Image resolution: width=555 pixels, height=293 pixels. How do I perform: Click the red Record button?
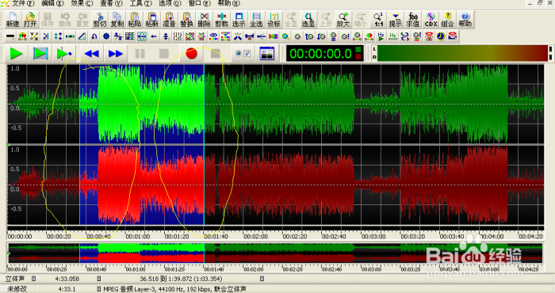[x=192, y=53]
